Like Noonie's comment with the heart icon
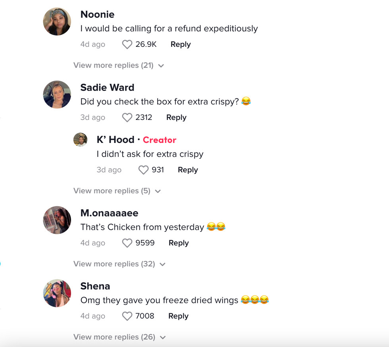Screen dimensions: 389x347 pyautogui.click(x=127, y=44)
